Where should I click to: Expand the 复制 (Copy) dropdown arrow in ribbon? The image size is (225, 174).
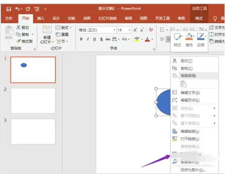point(33,34)
